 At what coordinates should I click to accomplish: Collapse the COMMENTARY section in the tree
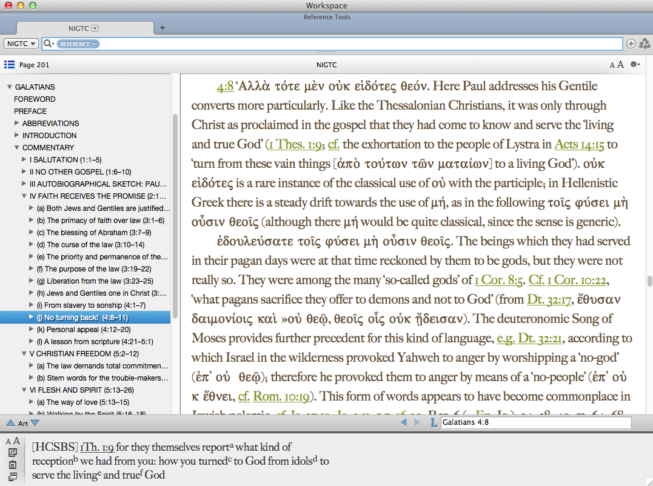coord(17,147)
